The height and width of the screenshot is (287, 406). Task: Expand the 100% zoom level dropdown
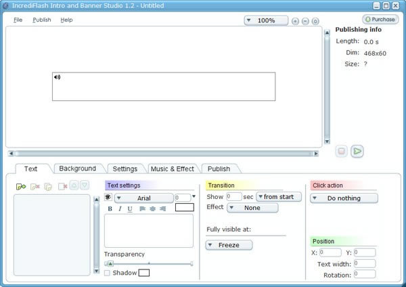click(x=266, y=20)
